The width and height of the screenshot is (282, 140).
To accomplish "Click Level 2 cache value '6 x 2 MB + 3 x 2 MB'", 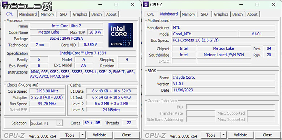I will point(111,104).
